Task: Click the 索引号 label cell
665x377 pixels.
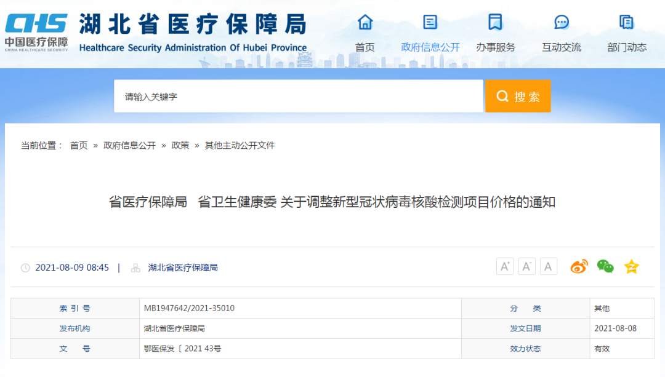Action: 75,308
